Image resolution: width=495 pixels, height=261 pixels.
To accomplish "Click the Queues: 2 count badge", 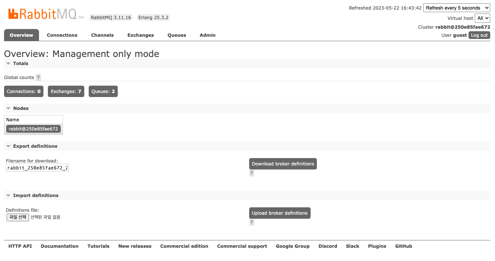I will coord(103,92).
